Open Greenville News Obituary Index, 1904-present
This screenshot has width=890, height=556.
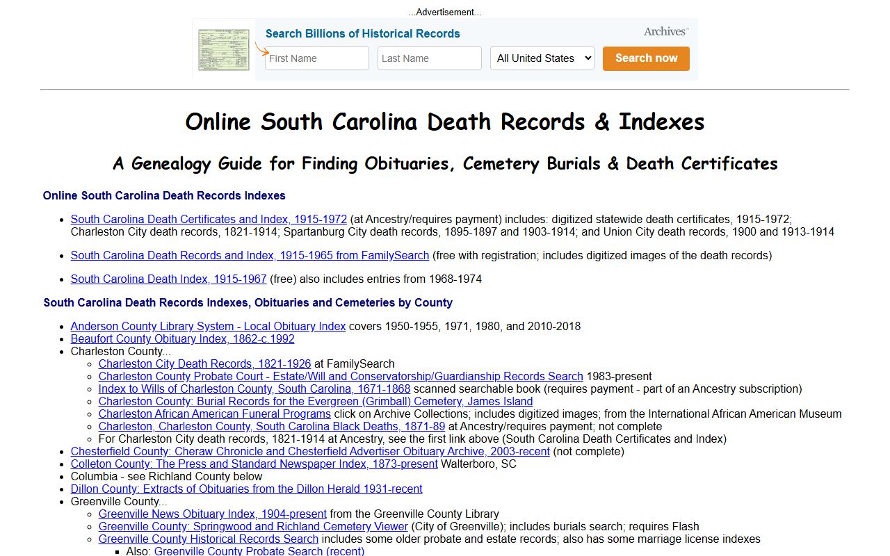point(213,514)
